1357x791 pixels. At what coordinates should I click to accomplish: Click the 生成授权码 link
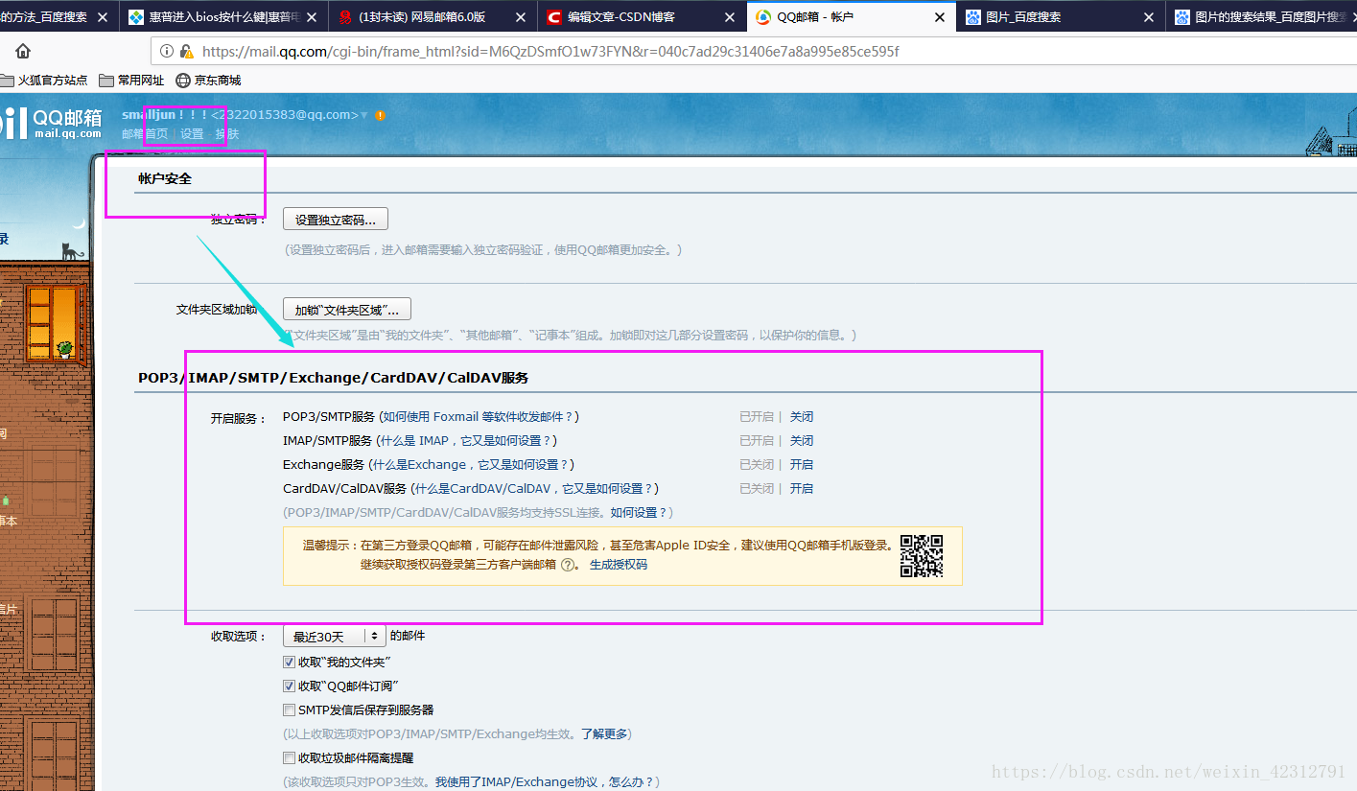coord(619,565)
